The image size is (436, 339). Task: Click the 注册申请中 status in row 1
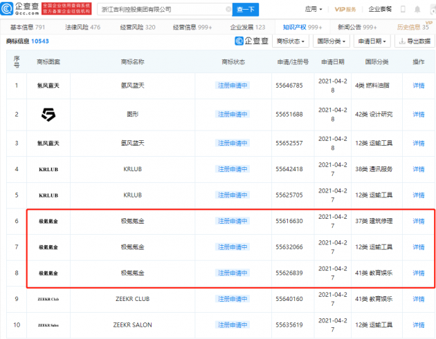(233, 86)
